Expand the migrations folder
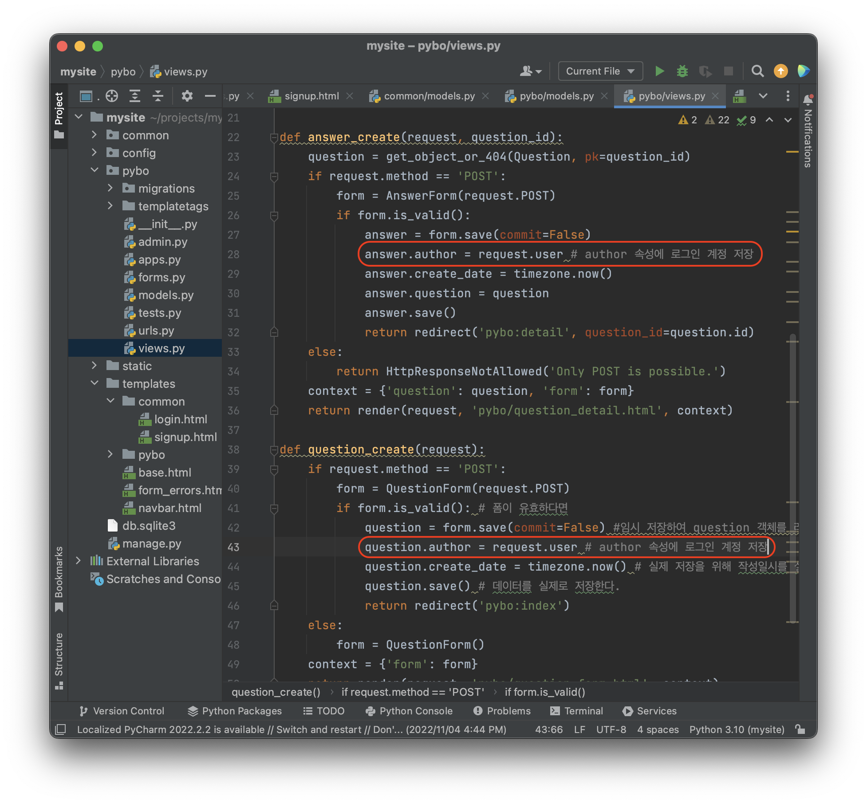The image size is (867, 804). [x=110, y=189]
